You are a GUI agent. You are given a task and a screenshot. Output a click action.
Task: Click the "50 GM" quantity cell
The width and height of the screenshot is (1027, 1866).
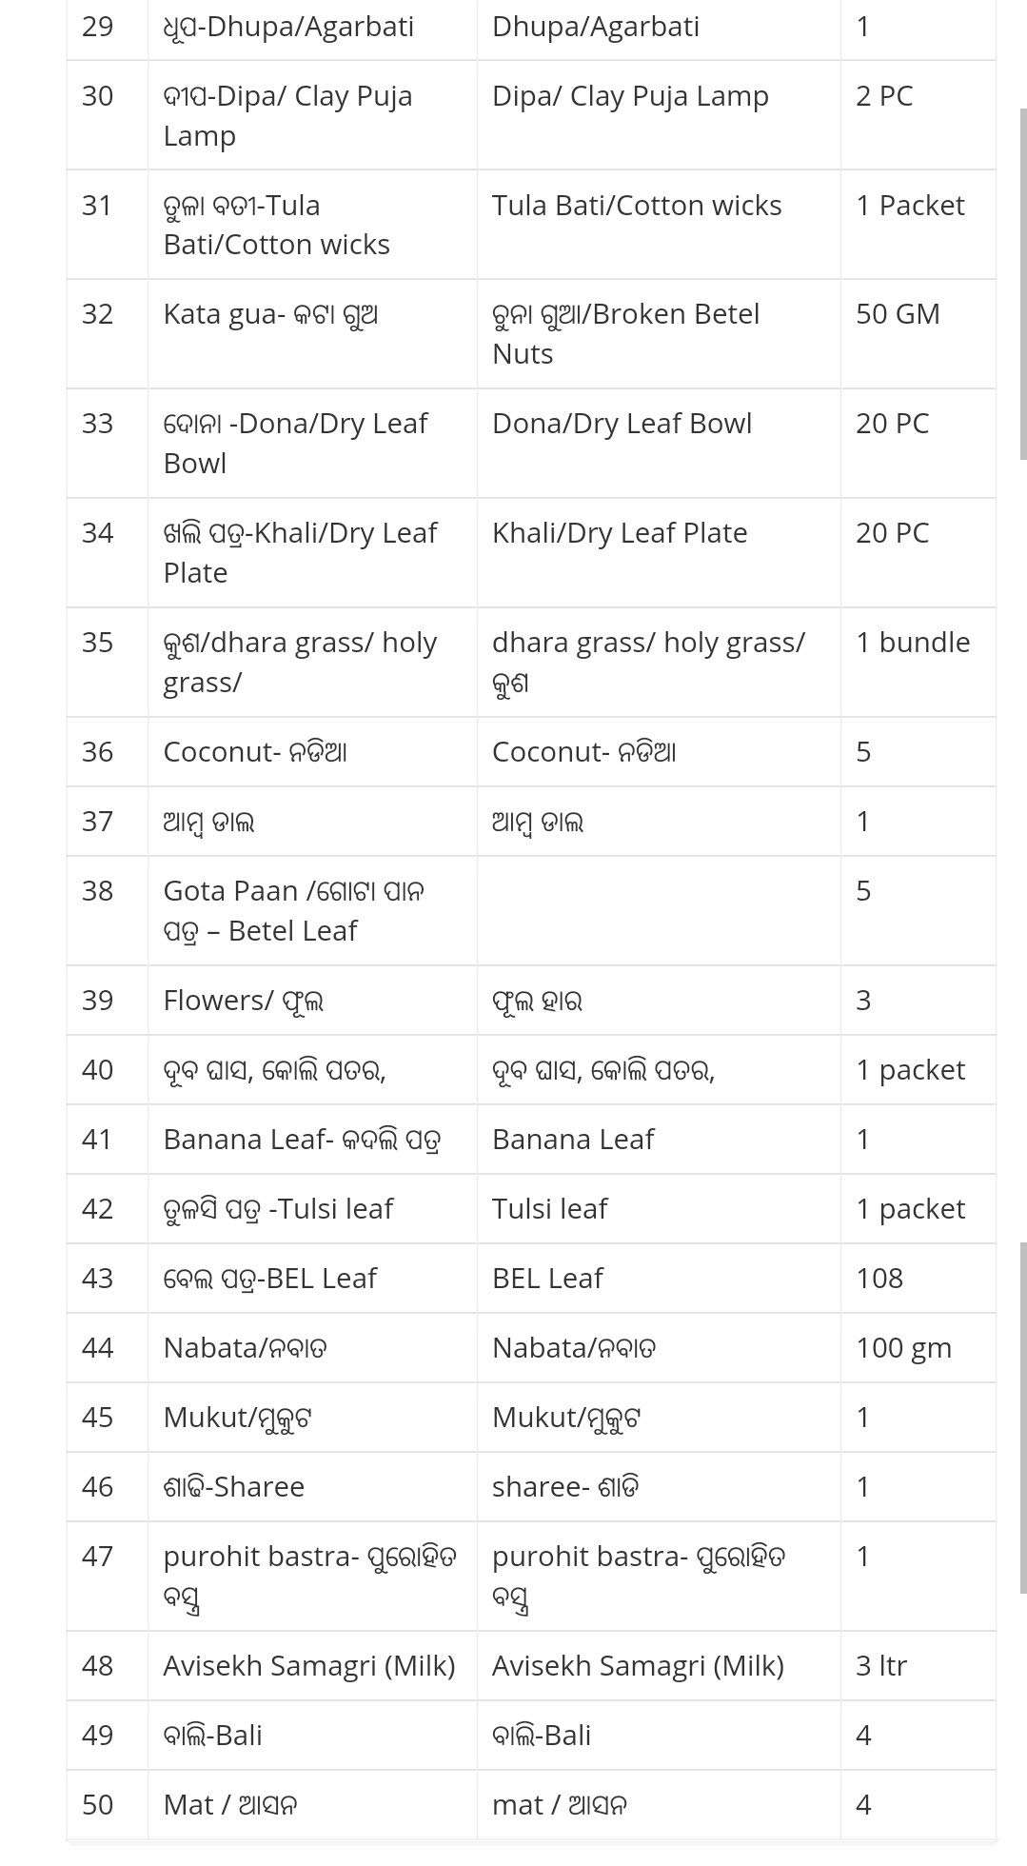pos(898,314)
